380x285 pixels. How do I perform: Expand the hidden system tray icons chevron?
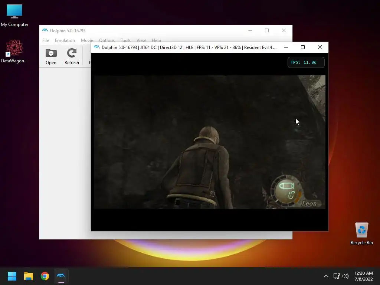(326, 276)
